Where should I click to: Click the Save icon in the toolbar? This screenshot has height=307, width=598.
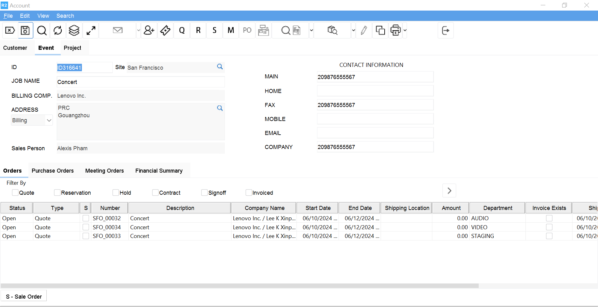tap(25, 30)
